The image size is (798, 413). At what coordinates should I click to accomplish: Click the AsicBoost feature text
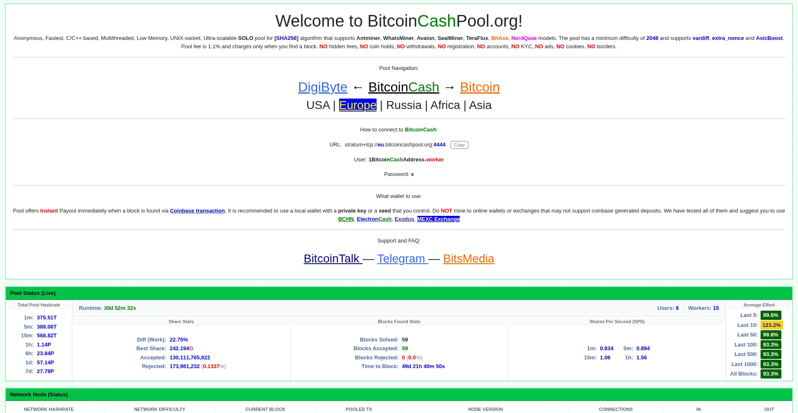click(769, 38)
